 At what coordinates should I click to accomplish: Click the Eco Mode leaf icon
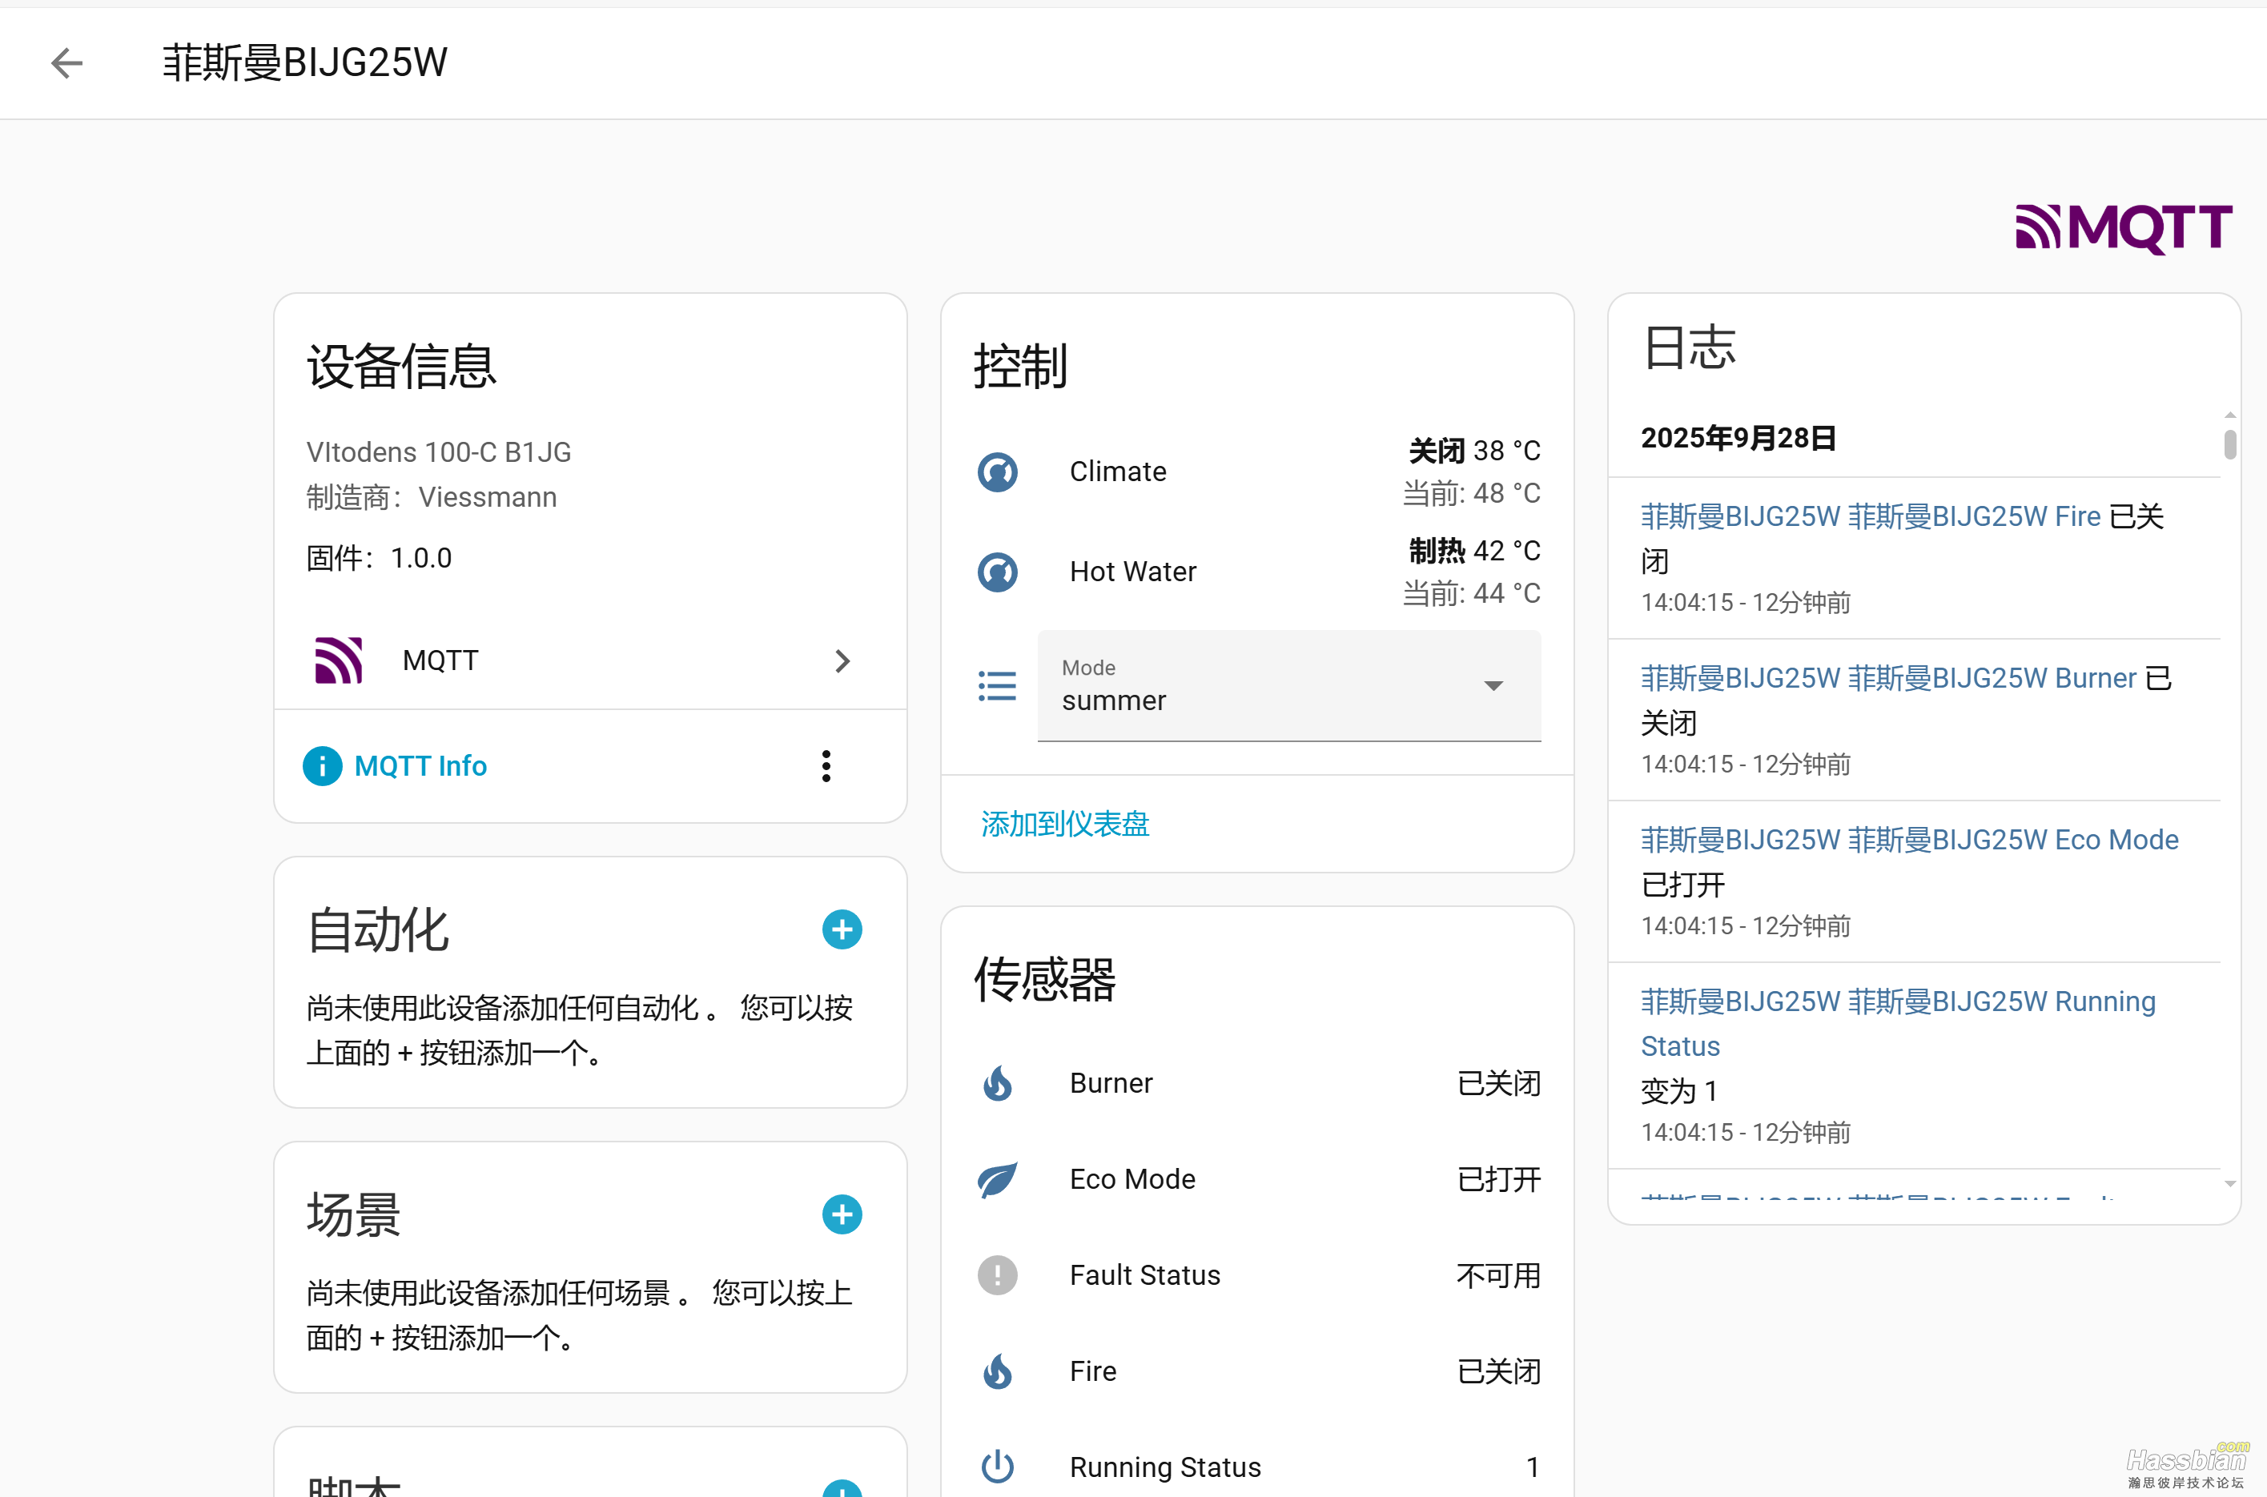point(997,1179)
